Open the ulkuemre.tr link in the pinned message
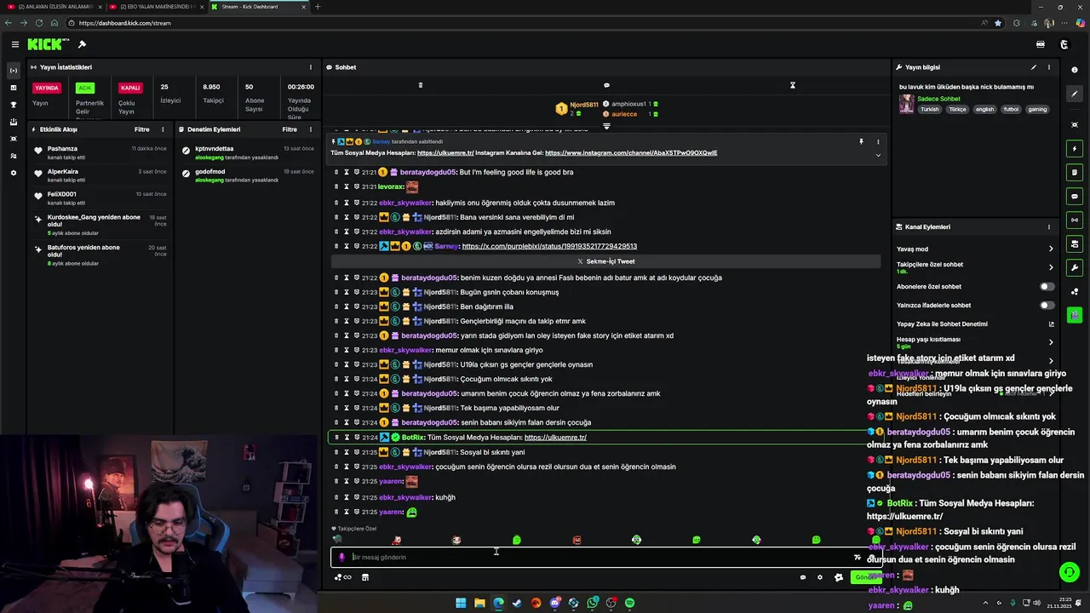This screenshot has width=1090, height=613. [x=445, y=153]
